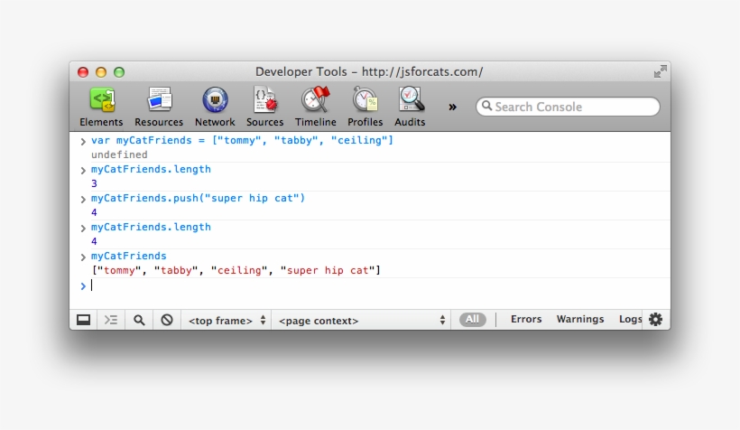Toggle the dock-to-window button
740x430 pixels.
(84, 321)
